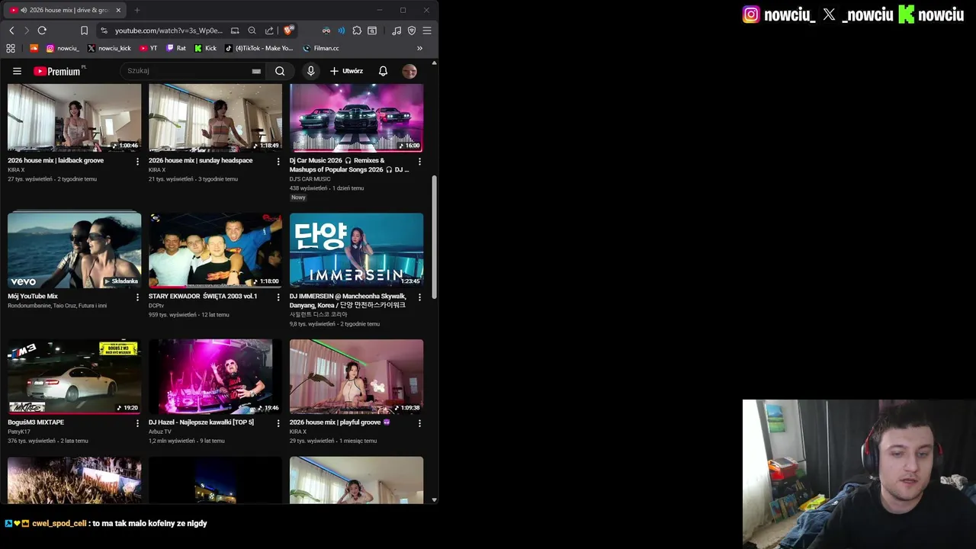The image size is (976, 549).
Task: Show more bookmarks with double chevron
Action: tap(419, 48)
